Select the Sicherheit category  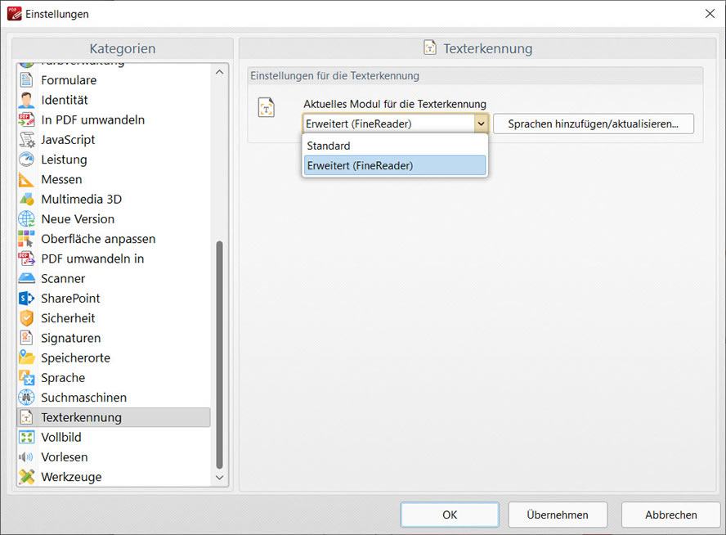click(114, 318)
